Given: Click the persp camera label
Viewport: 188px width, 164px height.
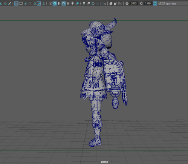Looking at the screenshot, I should point(104,162).
